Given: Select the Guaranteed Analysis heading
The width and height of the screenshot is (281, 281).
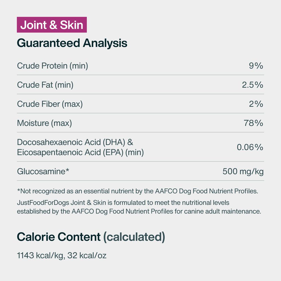Looking at the screenshot, I should 72,43.
